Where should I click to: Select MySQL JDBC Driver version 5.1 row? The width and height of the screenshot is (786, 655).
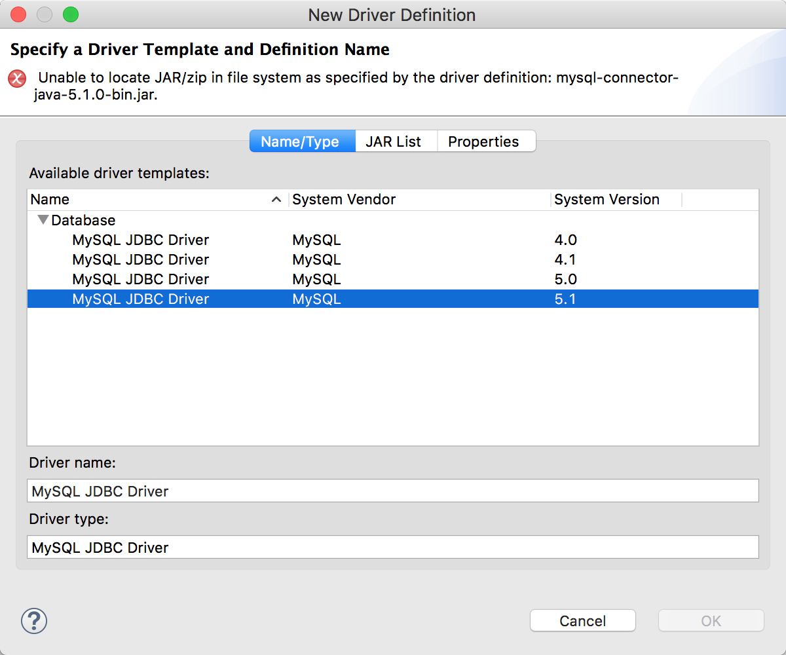393,299
